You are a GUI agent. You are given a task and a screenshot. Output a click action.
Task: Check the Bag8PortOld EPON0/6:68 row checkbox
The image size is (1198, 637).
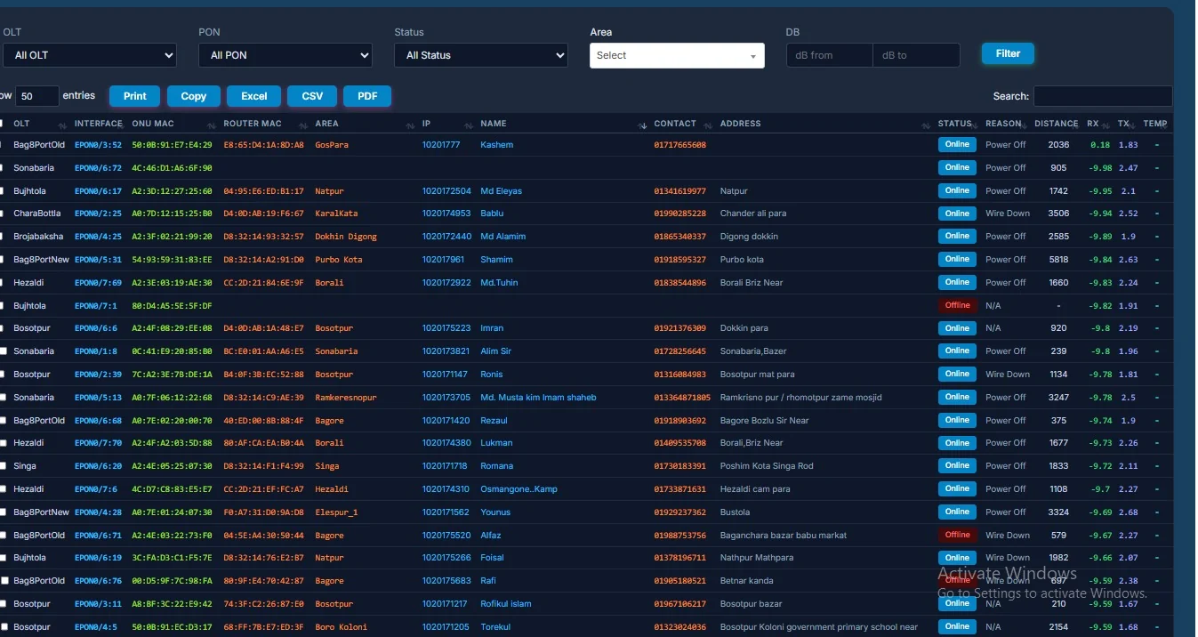pyautogui.click(x=3, y=421)
